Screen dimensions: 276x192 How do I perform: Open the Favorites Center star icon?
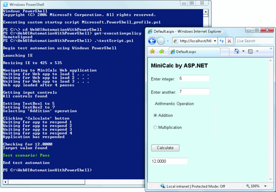[152, 51]
